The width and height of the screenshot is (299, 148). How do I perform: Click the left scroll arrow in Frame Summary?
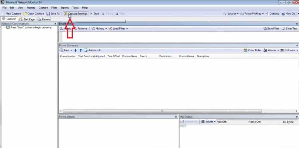[61, 111]
